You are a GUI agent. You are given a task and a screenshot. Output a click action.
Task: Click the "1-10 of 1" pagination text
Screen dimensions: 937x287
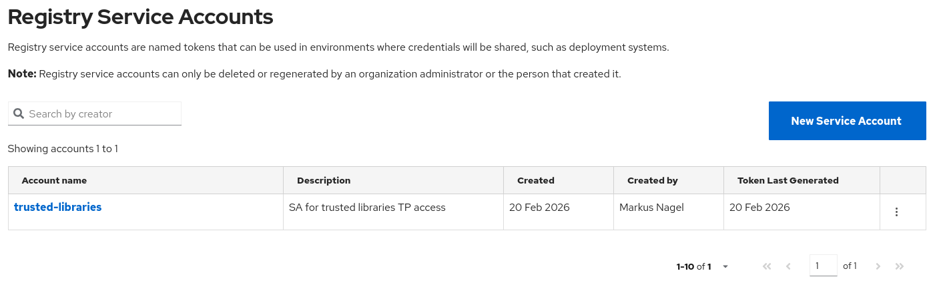click(693, 266)
